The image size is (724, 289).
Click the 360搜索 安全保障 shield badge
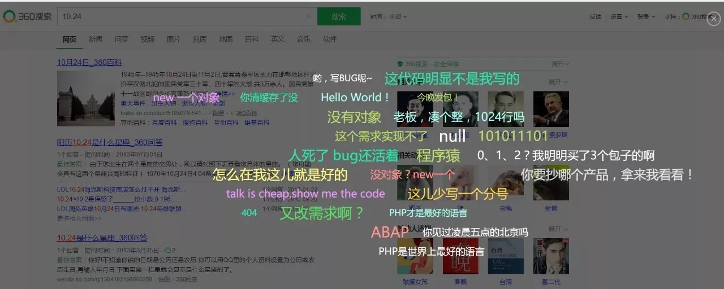pos(428,64)
